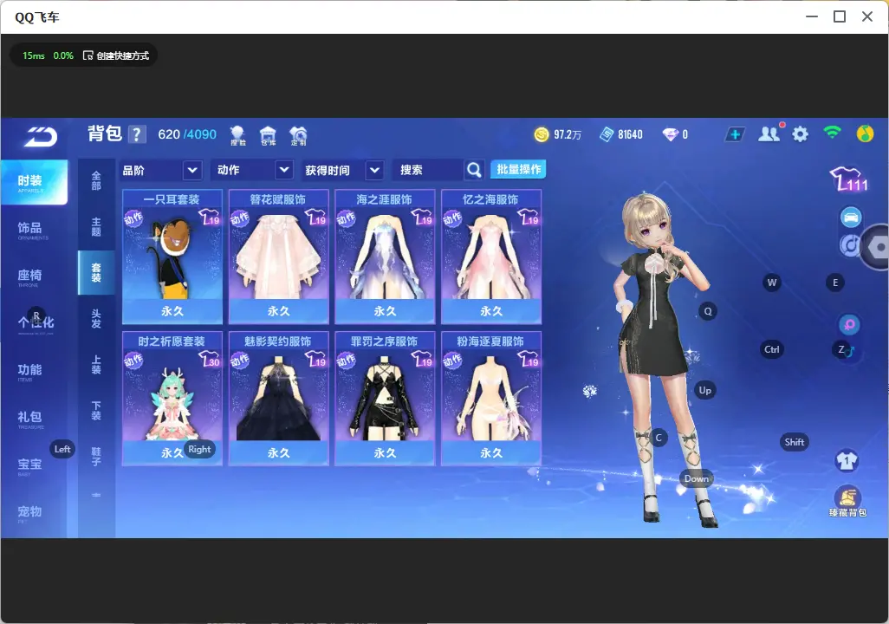Select the 簪花赋服饰 outfit card
Image resolution: width=889 pixels, height=624 pixels.
(278, 257)
